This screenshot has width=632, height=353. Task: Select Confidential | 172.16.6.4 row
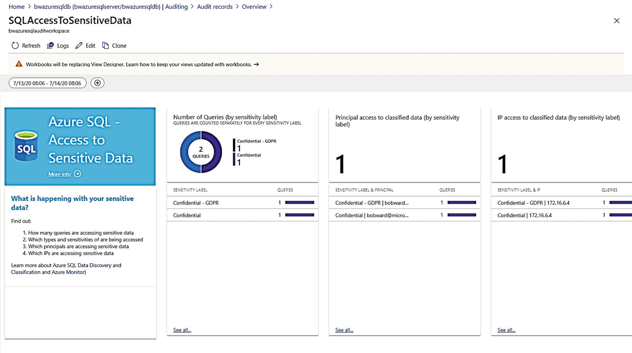coord(562,215)
